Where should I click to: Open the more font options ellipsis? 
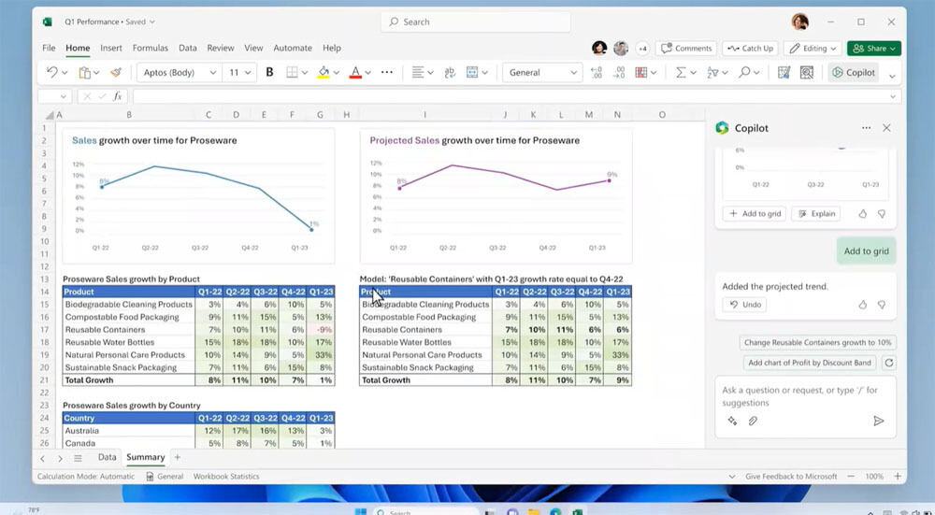pyautogui.click(x=387, y=72)
